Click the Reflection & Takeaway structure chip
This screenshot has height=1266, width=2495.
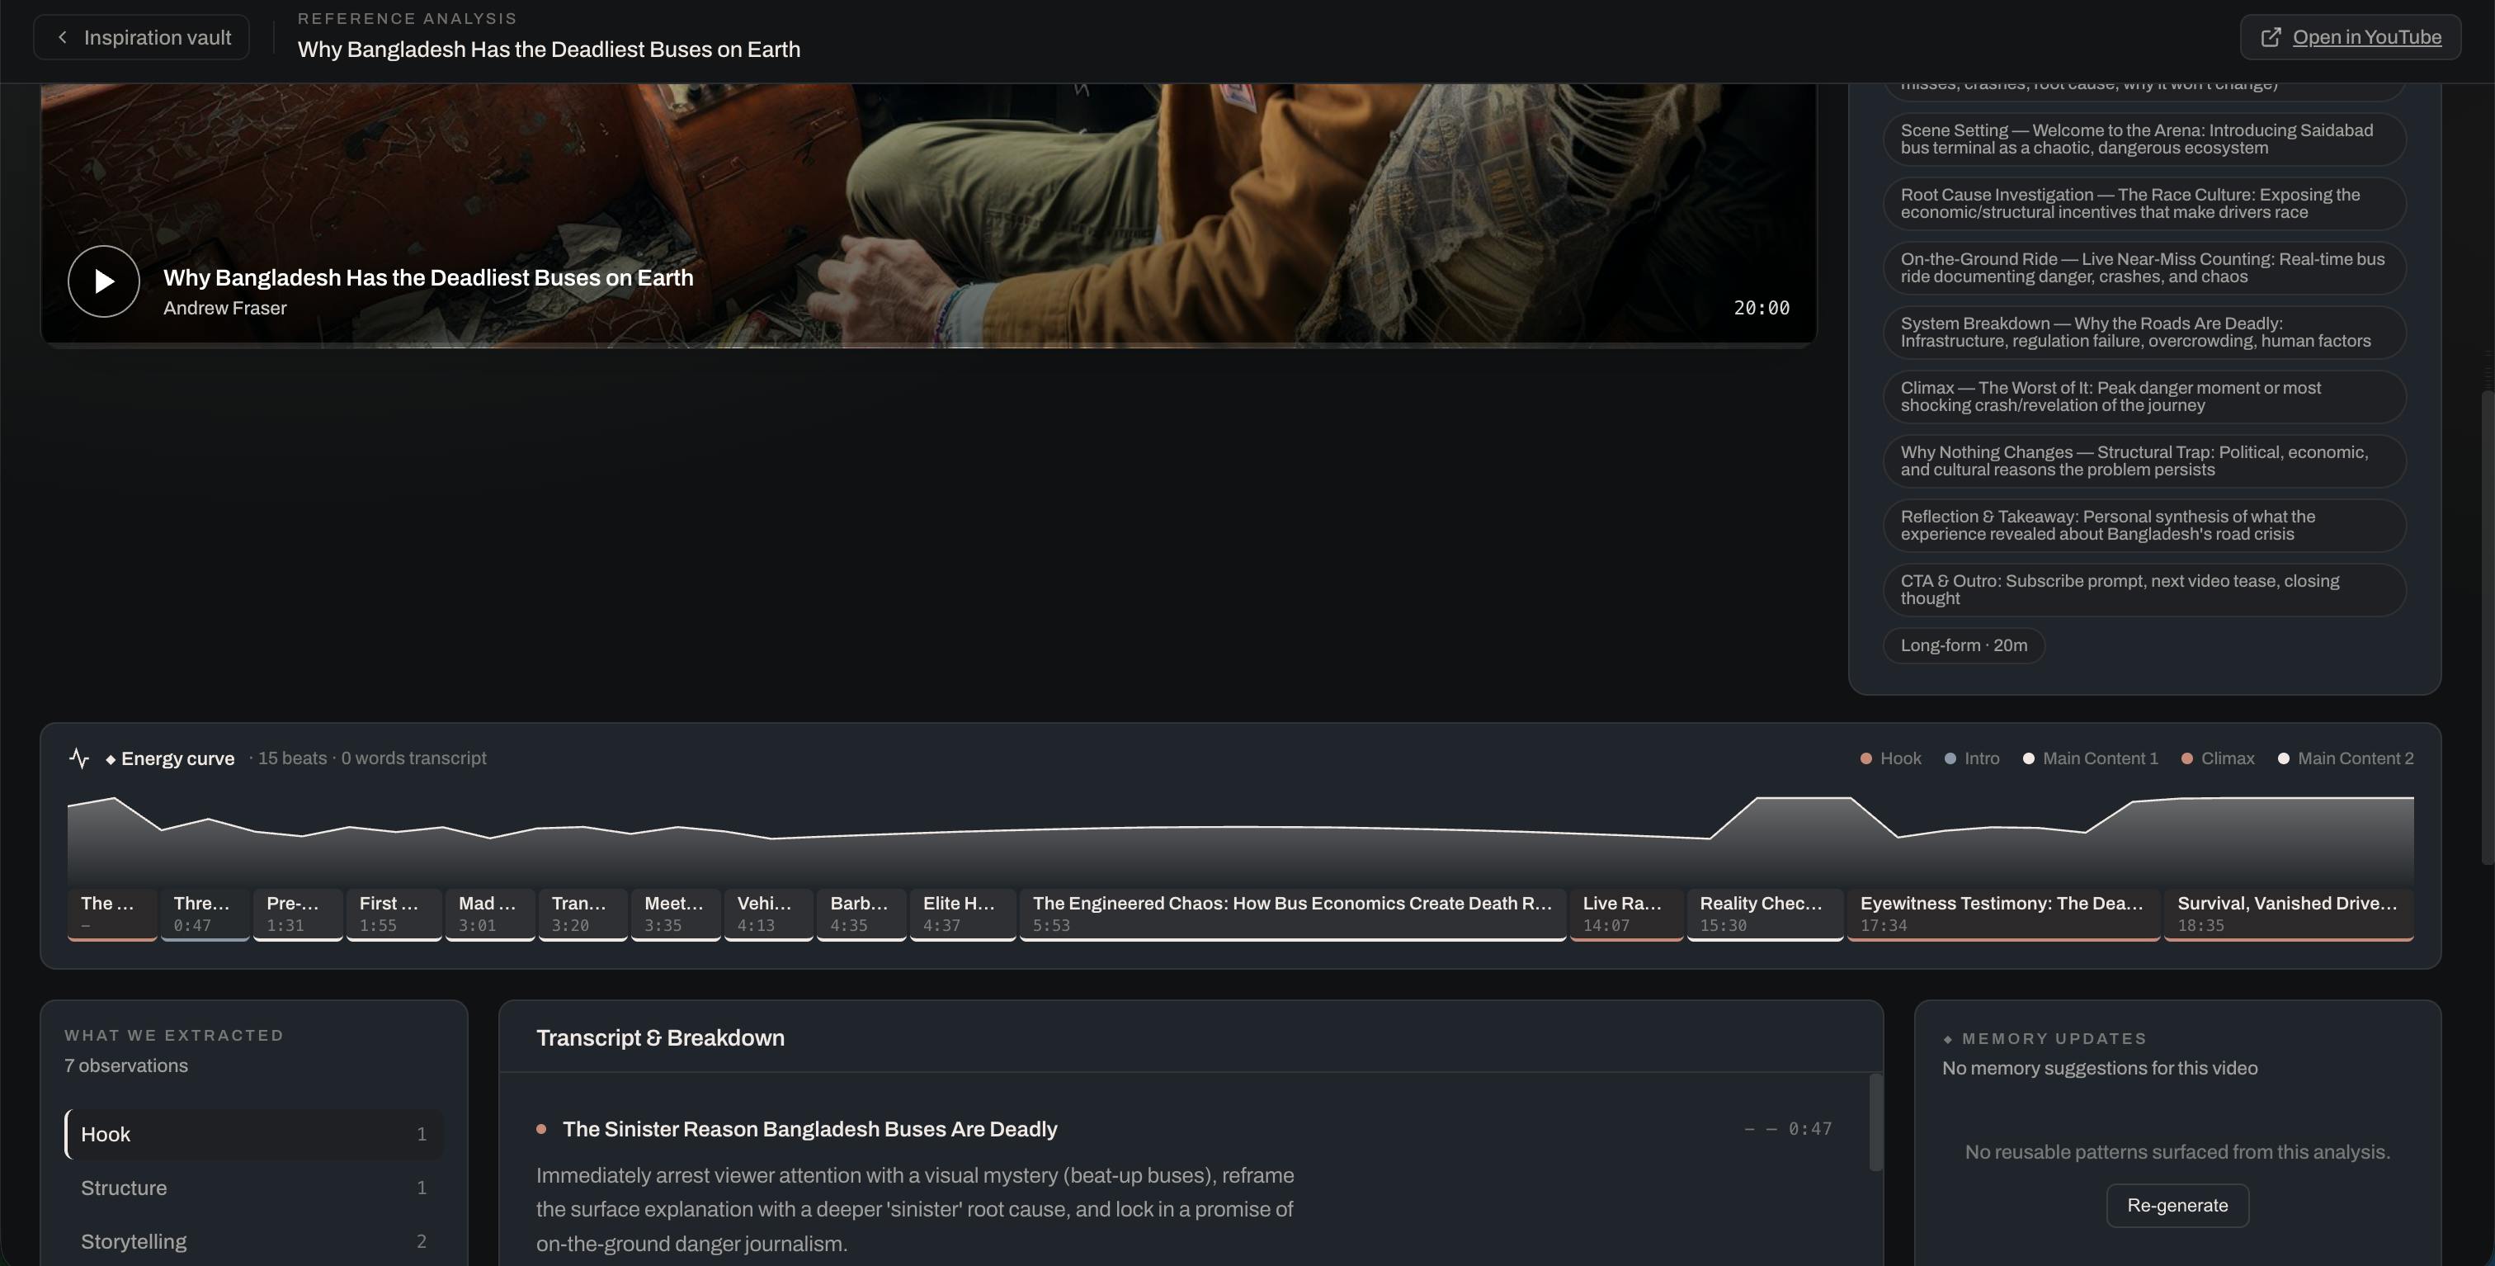(2144, 525)
